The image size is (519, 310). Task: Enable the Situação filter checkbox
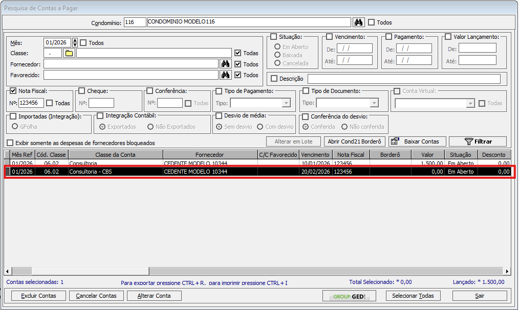(273, 37)
